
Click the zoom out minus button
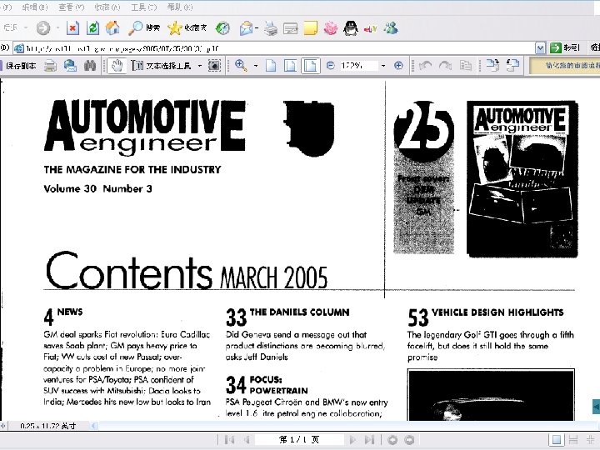[x=331, y=66]
